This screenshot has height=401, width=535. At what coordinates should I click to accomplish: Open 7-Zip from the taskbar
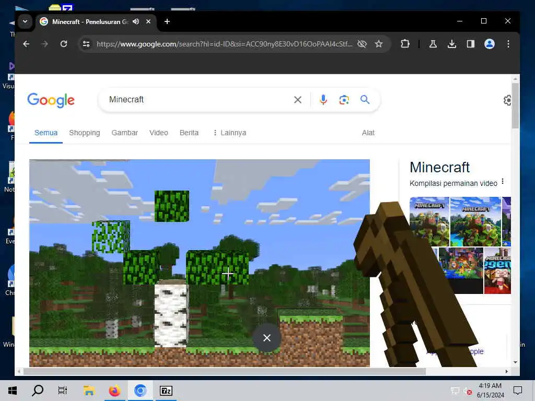click(x=166, y=391)
